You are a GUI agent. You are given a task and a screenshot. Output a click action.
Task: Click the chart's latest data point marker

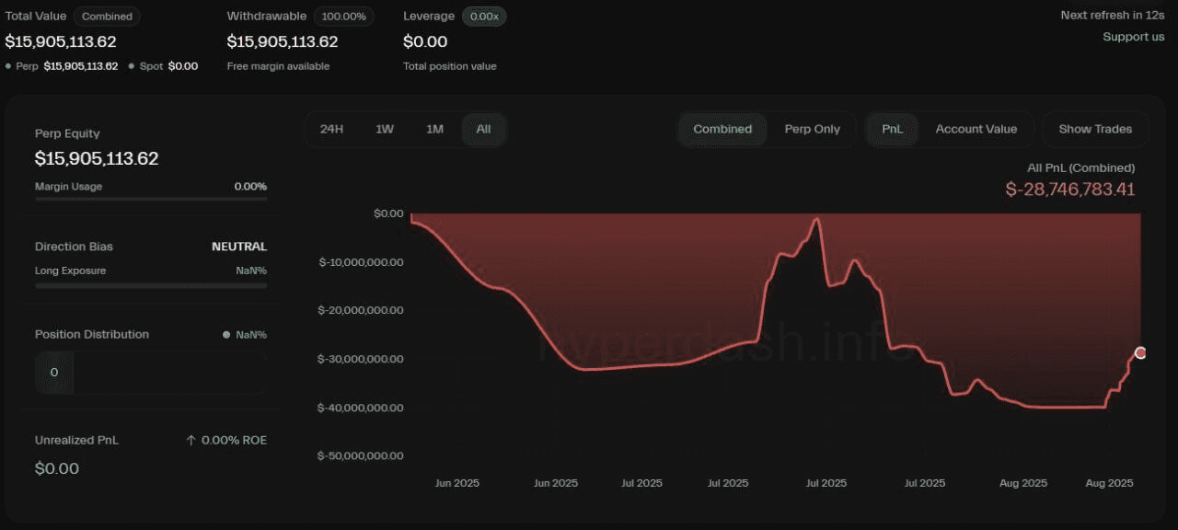1140,352
